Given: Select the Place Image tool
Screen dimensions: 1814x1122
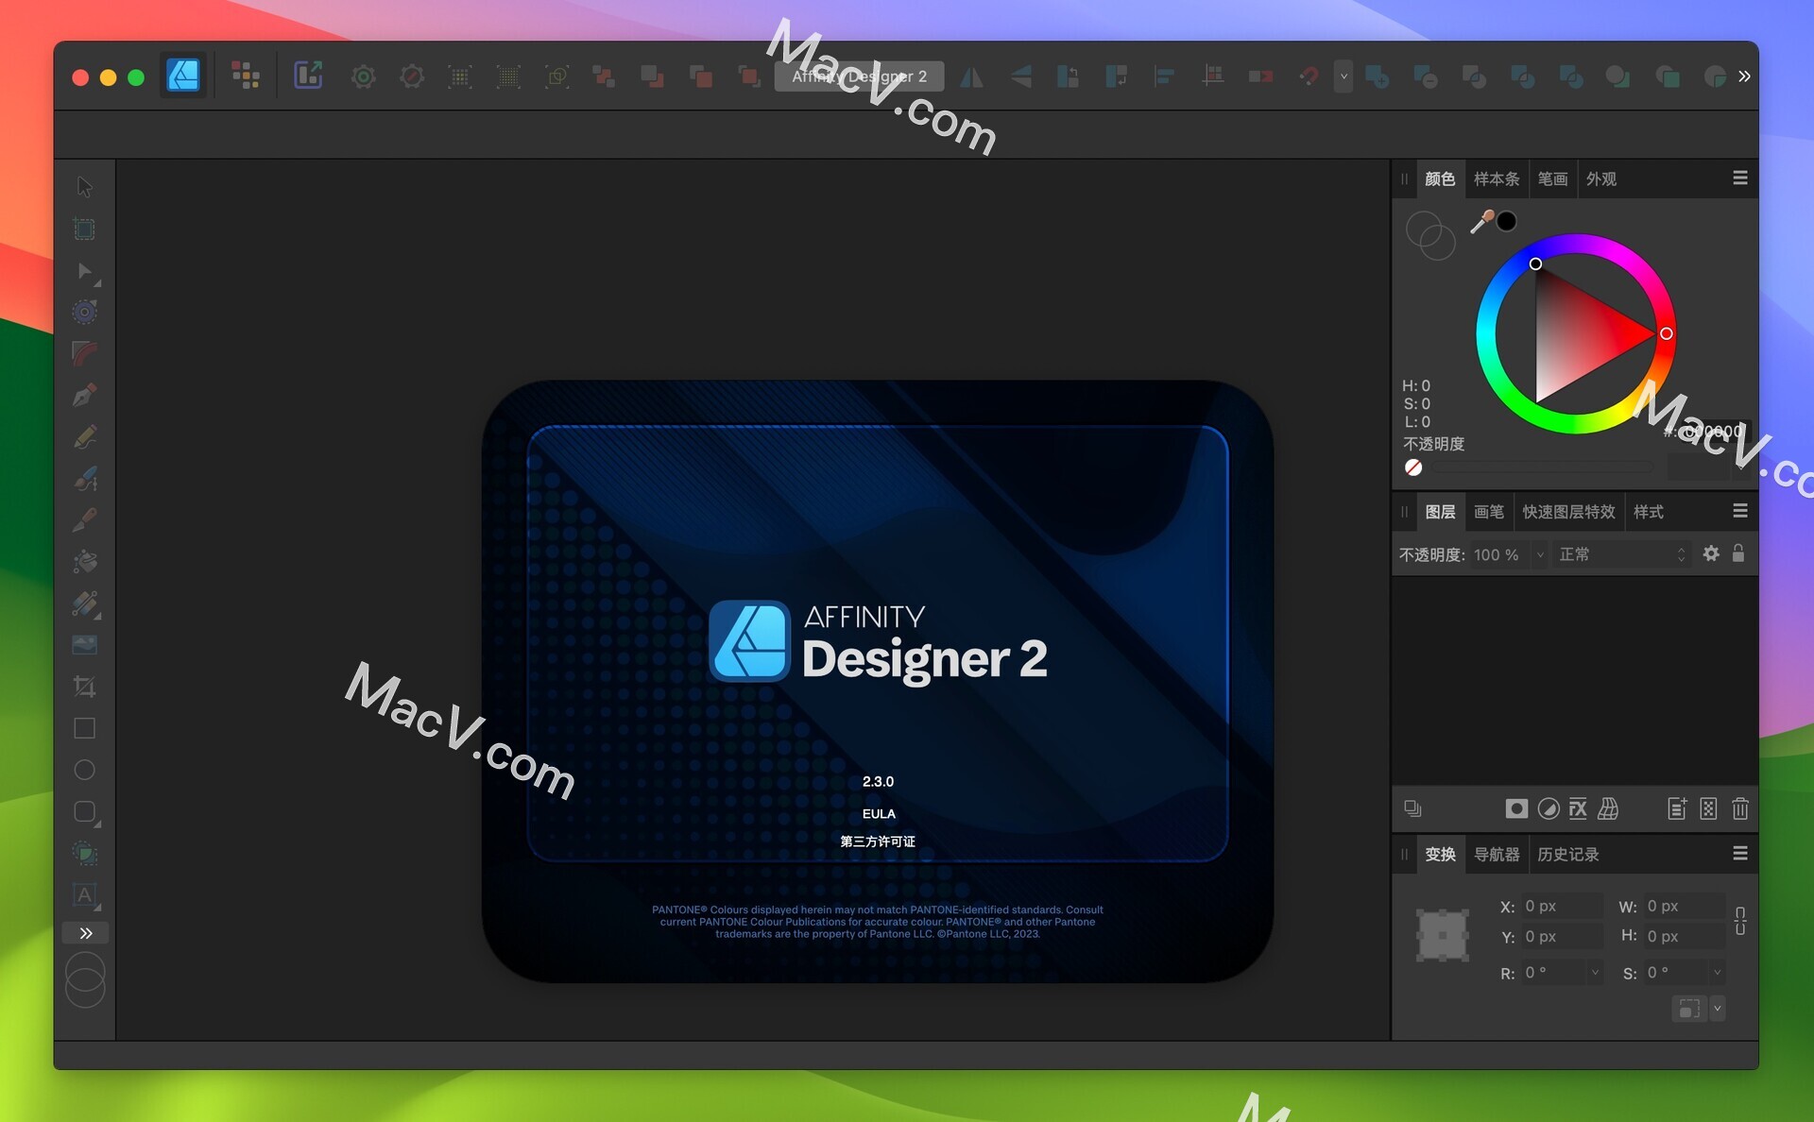Looking at the screenshot, I should point(85,645).
